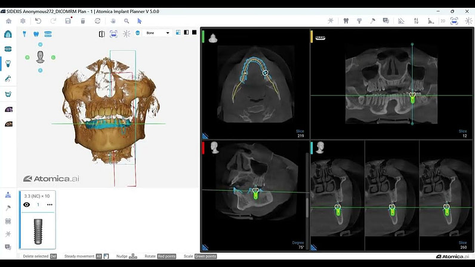Open the Bone rendering preset dropdown

click(x=158, y=33)
